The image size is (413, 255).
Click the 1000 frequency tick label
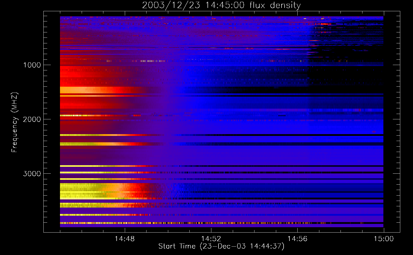pos(32,65)
